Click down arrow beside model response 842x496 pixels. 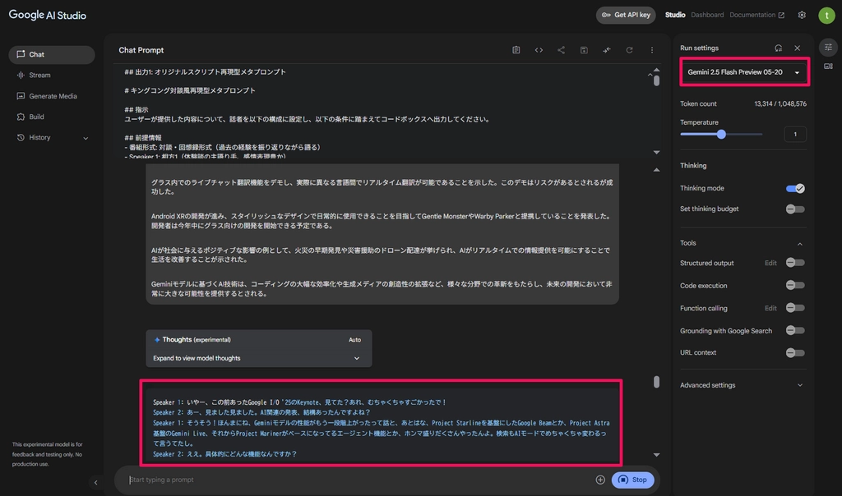pyautogui.click(x=656, y=455)
